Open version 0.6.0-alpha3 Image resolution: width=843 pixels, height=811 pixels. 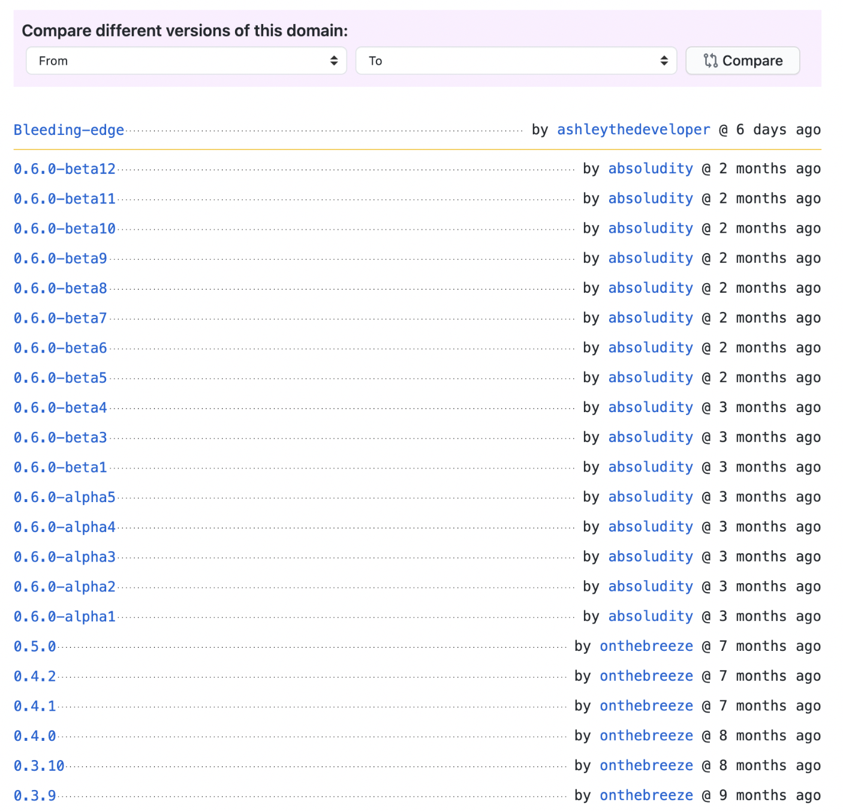[65, 557]
